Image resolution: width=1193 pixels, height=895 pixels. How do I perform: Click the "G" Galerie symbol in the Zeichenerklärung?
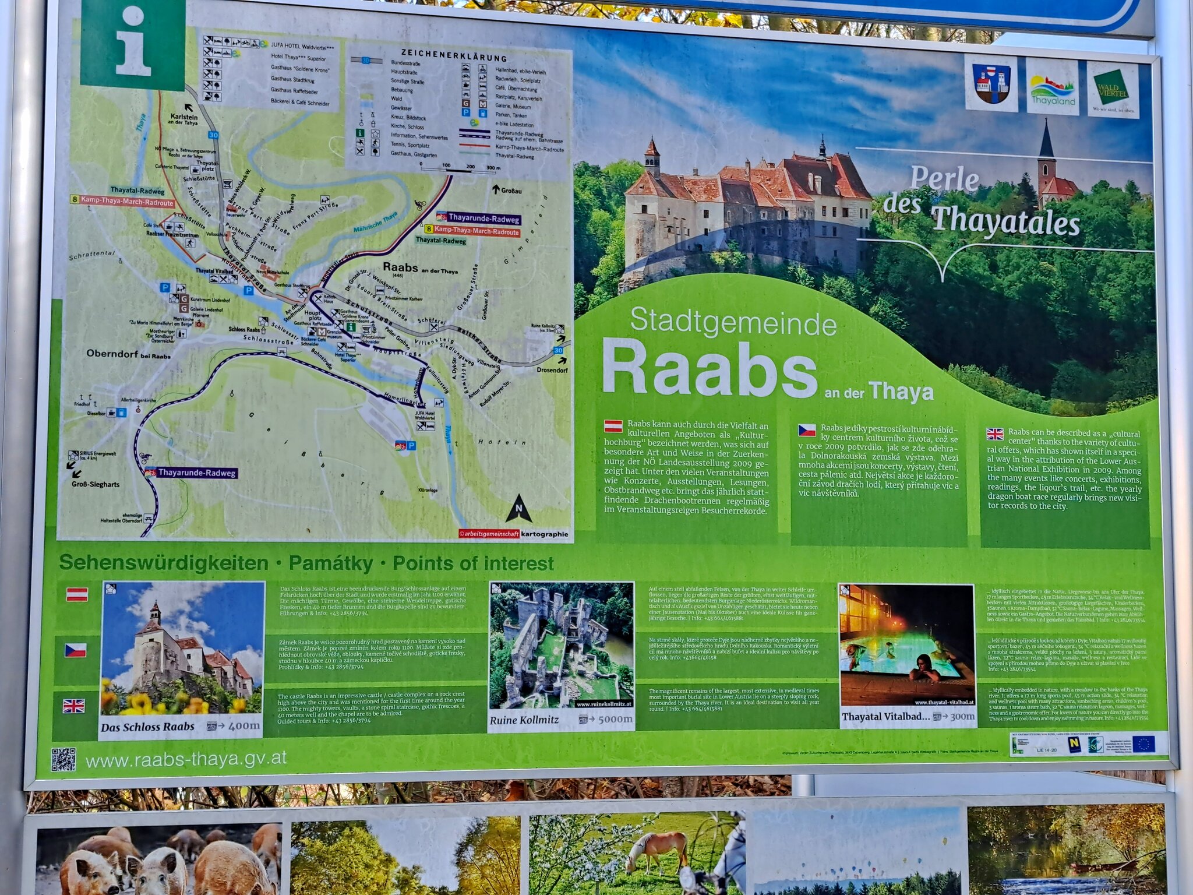coord(465,104)
